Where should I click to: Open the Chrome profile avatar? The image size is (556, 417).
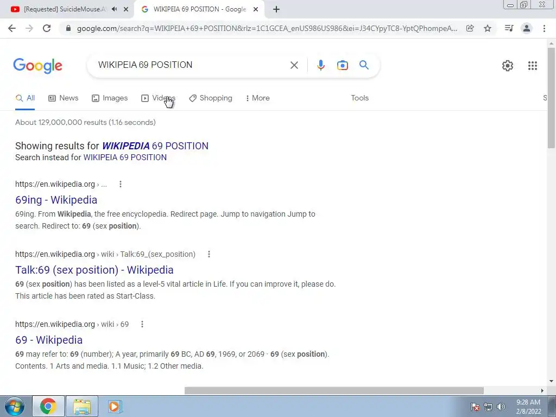pyautogui.click(x=527, y=28)
